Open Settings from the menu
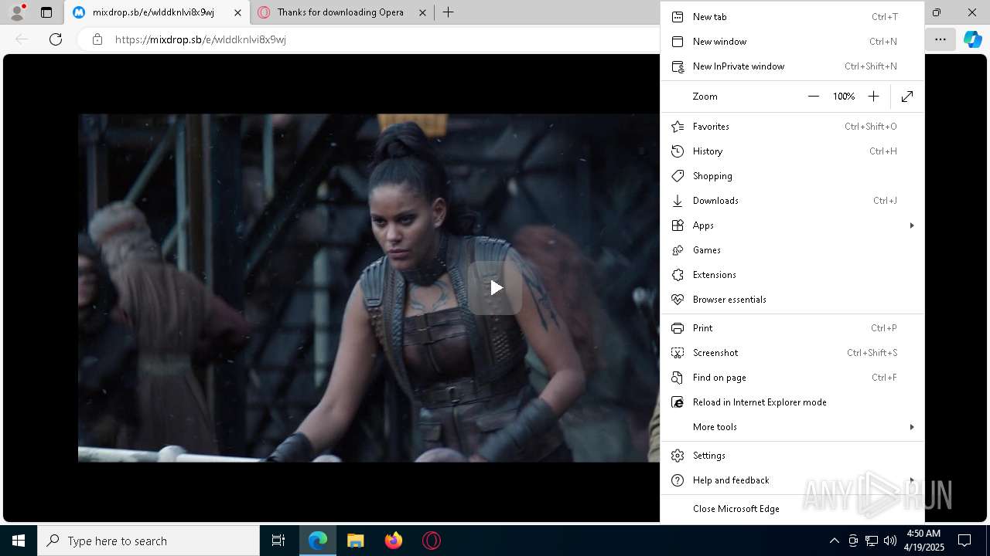 point(792,456)
